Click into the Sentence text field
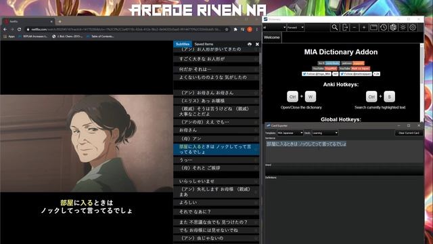433x244 pixels. [344, 151]
